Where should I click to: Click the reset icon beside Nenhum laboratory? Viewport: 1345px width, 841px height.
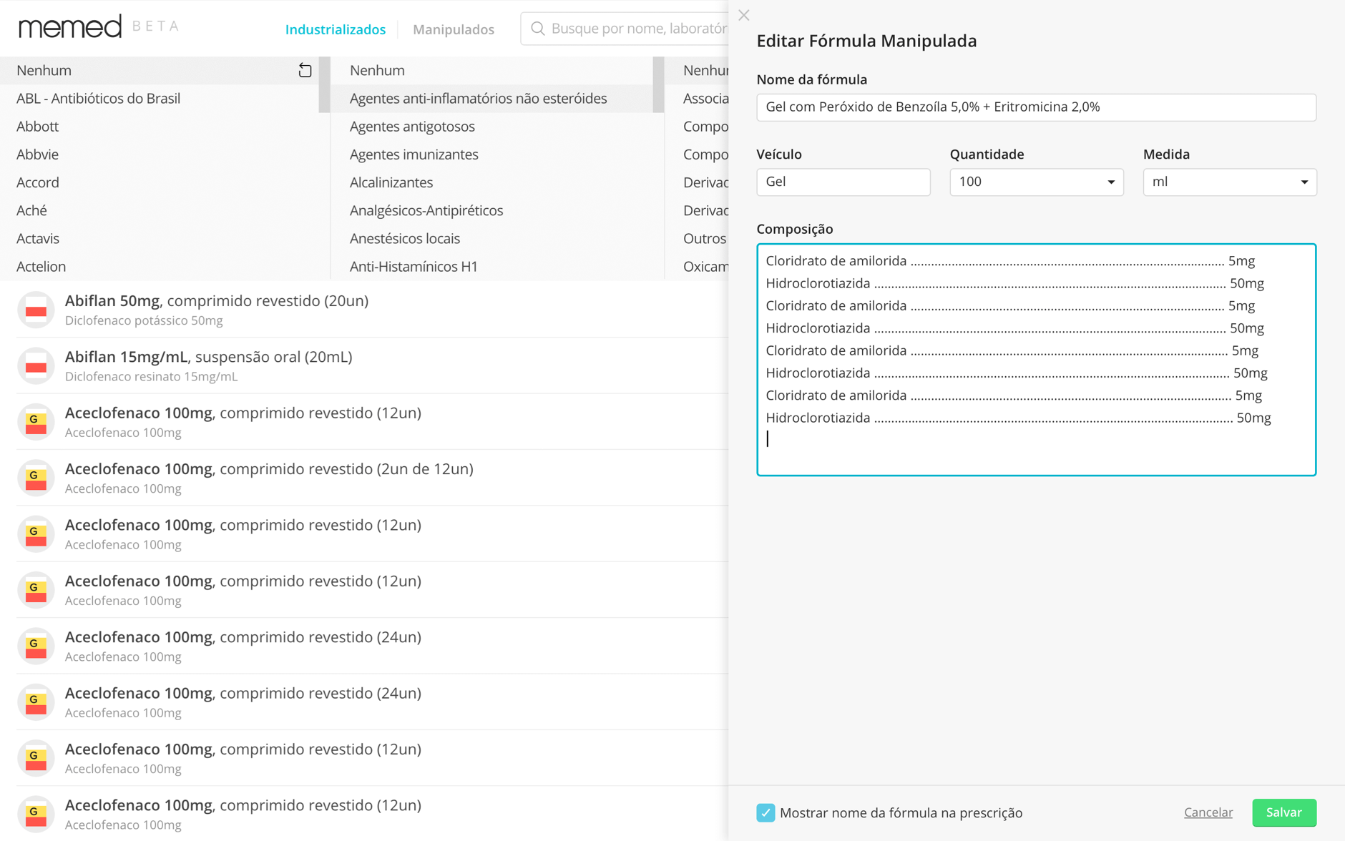coord(305,70)
